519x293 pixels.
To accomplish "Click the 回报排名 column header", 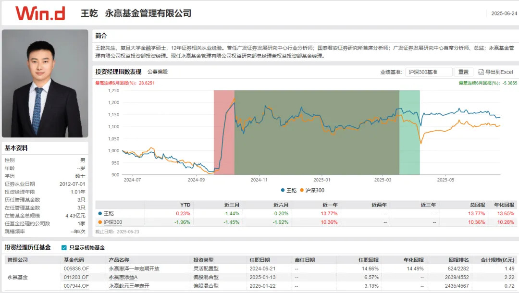I will (459, 260).
